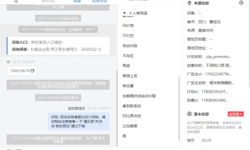The width and height of the screenshot is (250, 150).
Task: Choose the 活动内容 quick phrase
Action: tap(130, 46)
